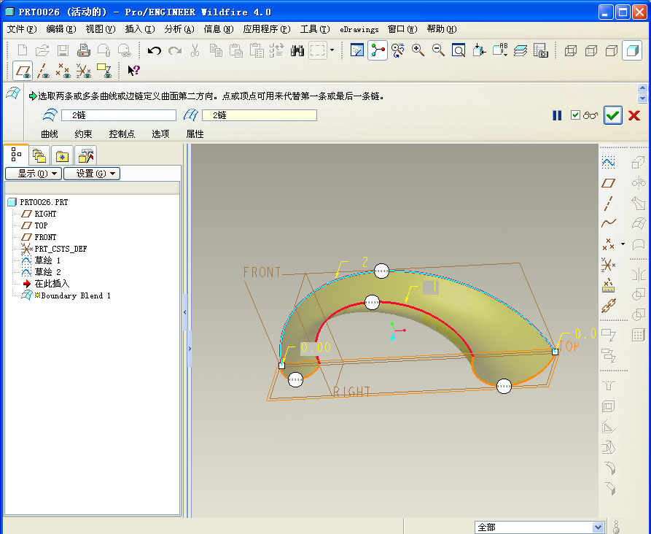Open the 全部 selection filter dropdown
651x534 pixels.
(x=598, y=527)
